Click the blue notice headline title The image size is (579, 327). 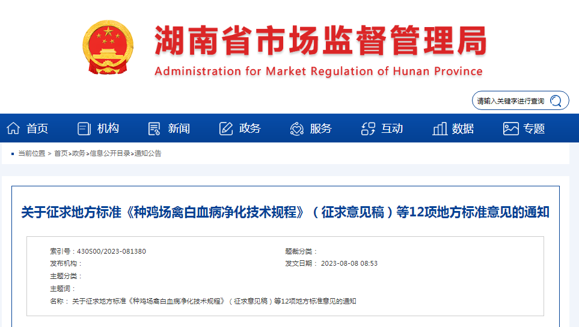point(285,212)
